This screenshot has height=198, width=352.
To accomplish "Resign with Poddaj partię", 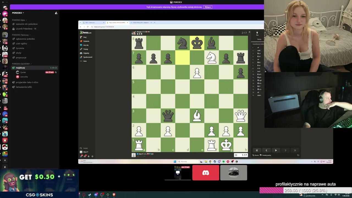I will point(266,155).
